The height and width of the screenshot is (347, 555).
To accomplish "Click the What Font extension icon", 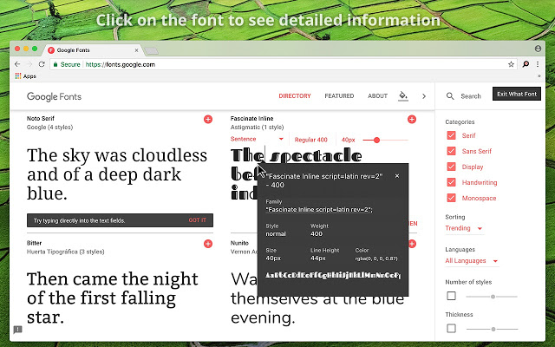I will (x=526, y=64).
